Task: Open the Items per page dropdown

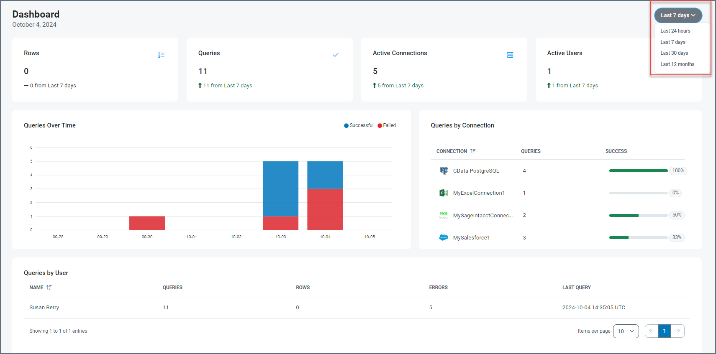Action: 626,331
